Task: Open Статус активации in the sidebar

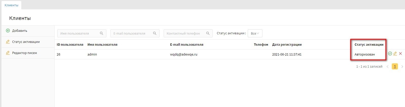Action: click(x=26, y=42)
